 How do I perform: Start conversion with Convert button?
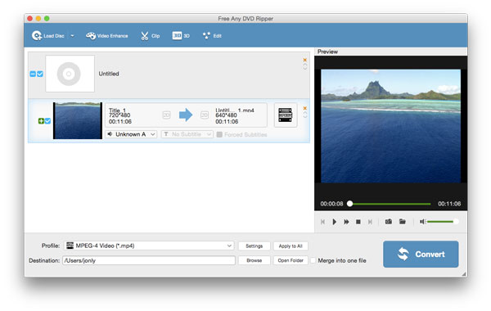pyautogui.click(x=421, y=254)
